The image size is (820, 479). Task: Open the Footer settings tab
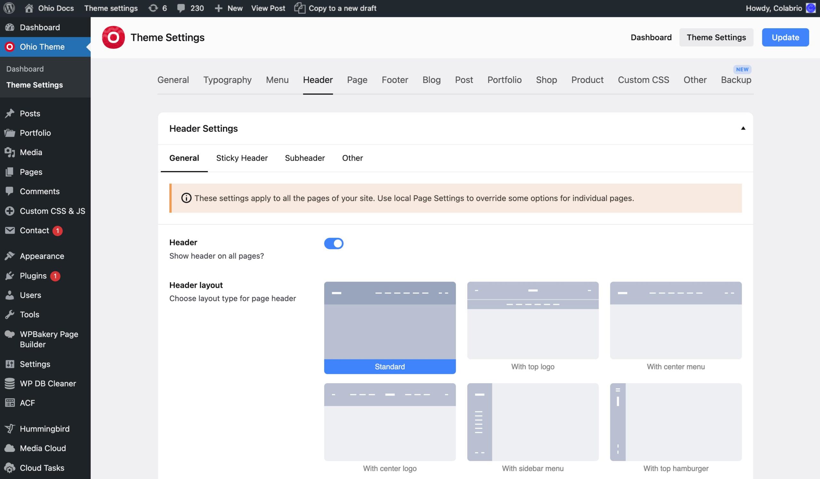(x=395, y=80)
